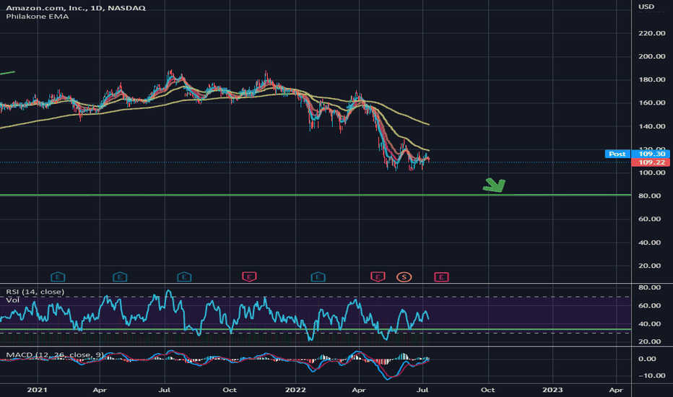The width and height of the screenshot is (673, 397).
Task: Click 200.00 on the price scale
Action: click(651, 56)
